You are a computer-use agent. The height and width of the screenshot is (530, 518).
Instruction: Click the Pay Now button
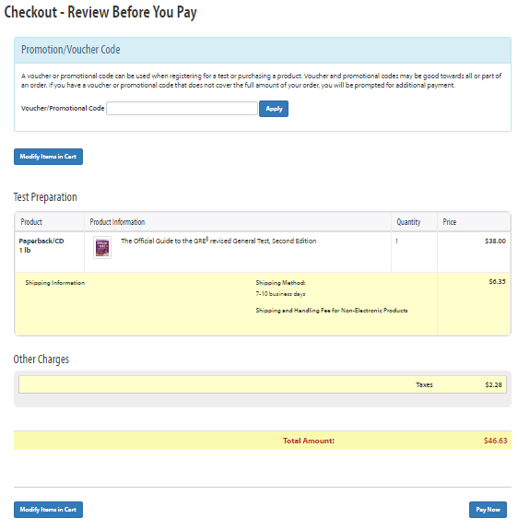click(x=488, y=510)
